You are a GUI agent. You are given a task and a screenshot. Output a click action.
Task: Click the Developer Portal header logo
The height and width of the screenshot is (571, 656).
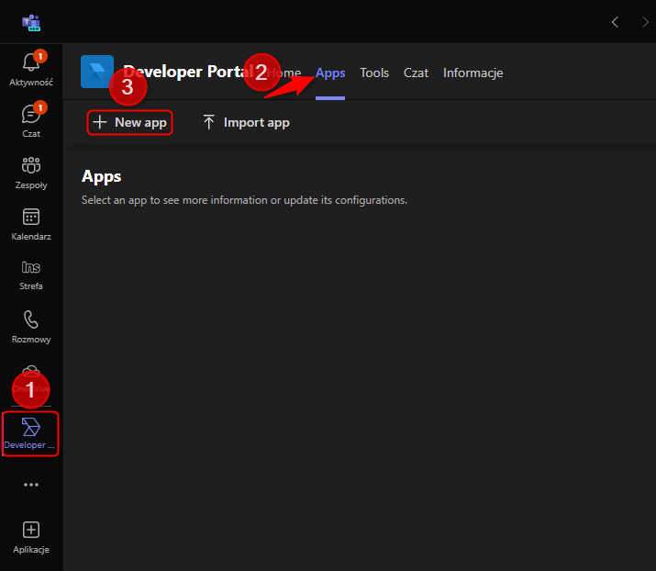[97, 72]
